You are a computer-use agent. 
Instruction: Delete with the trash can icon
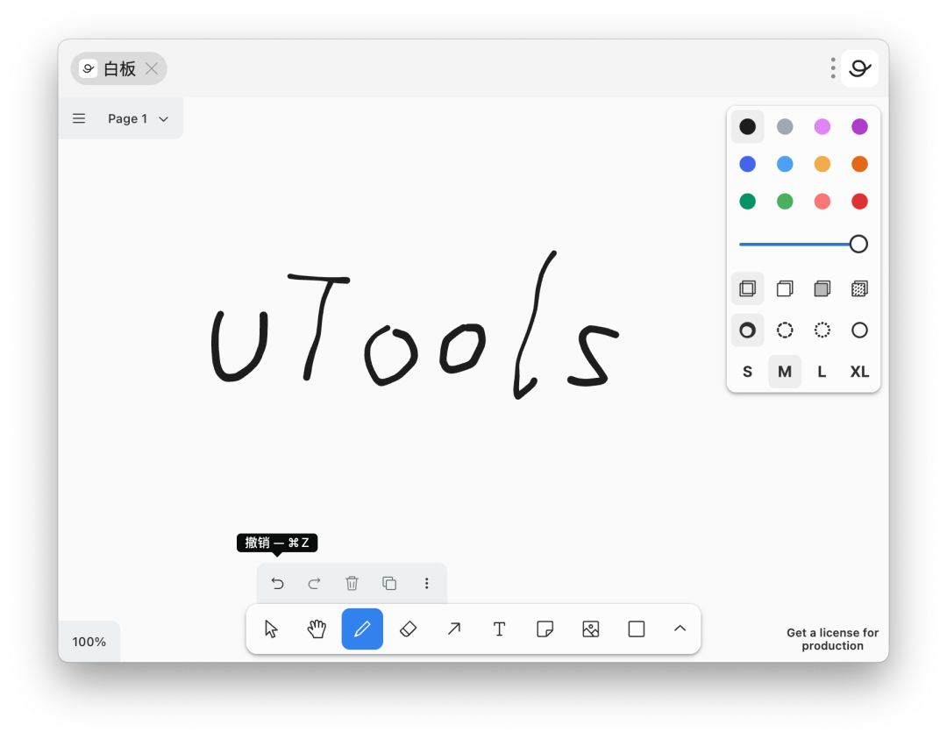pos(352,583)
